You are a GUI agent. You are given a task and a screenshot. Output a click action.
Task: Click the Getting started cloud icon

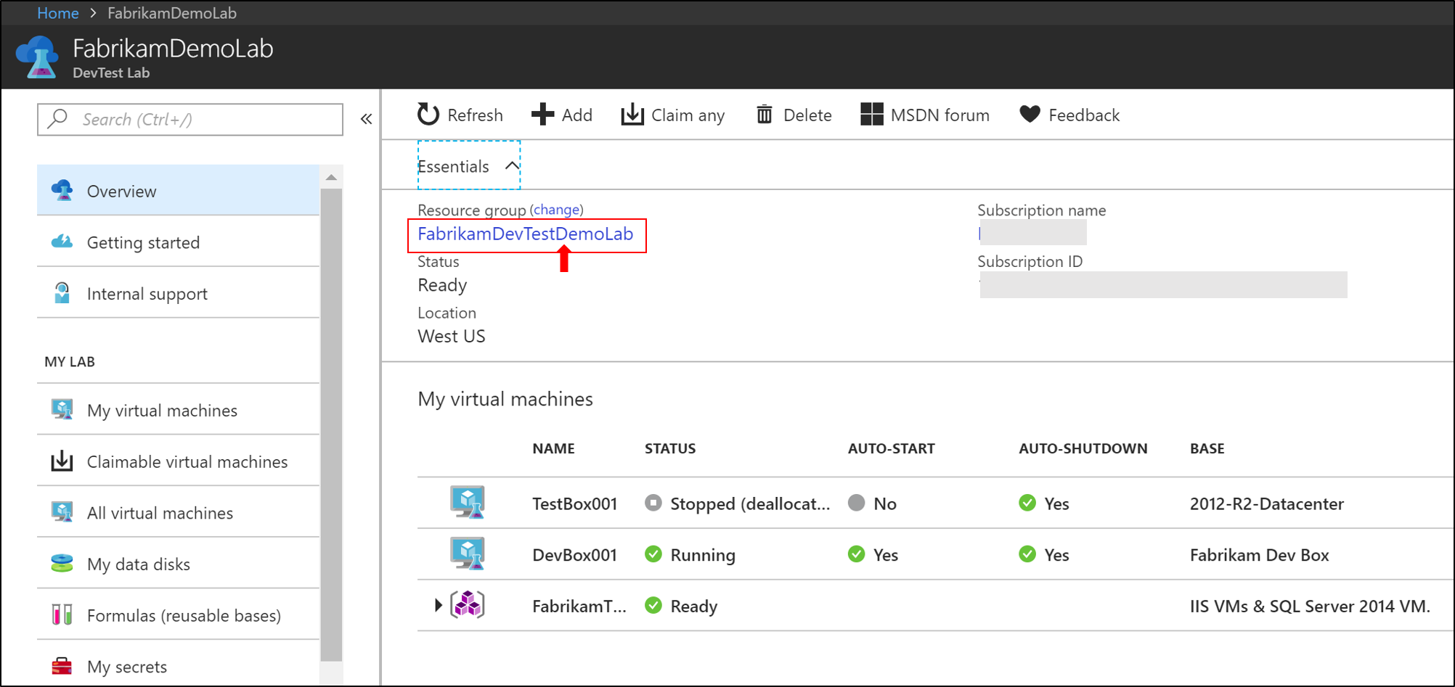62,242
